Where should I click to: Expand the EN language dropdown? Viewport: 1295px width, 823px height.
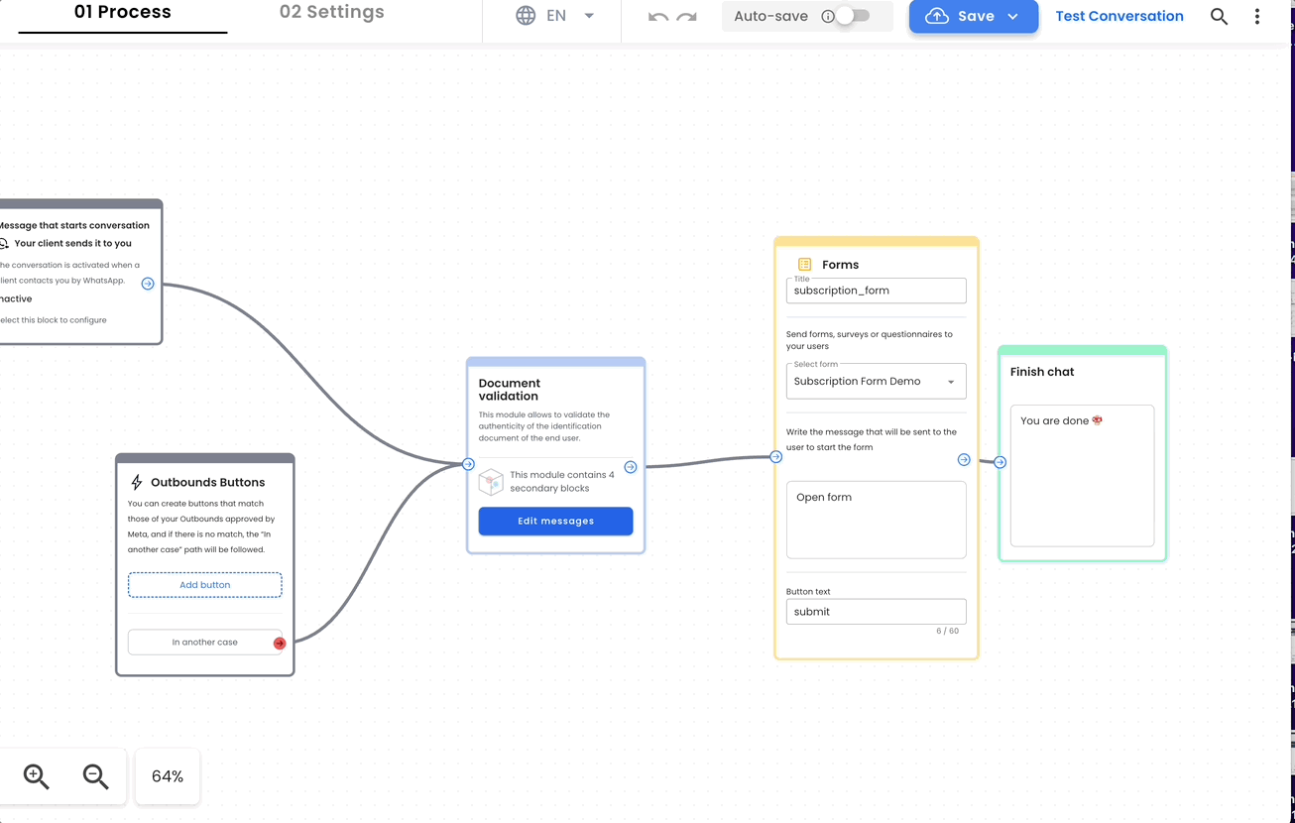[x=588, y=16]
